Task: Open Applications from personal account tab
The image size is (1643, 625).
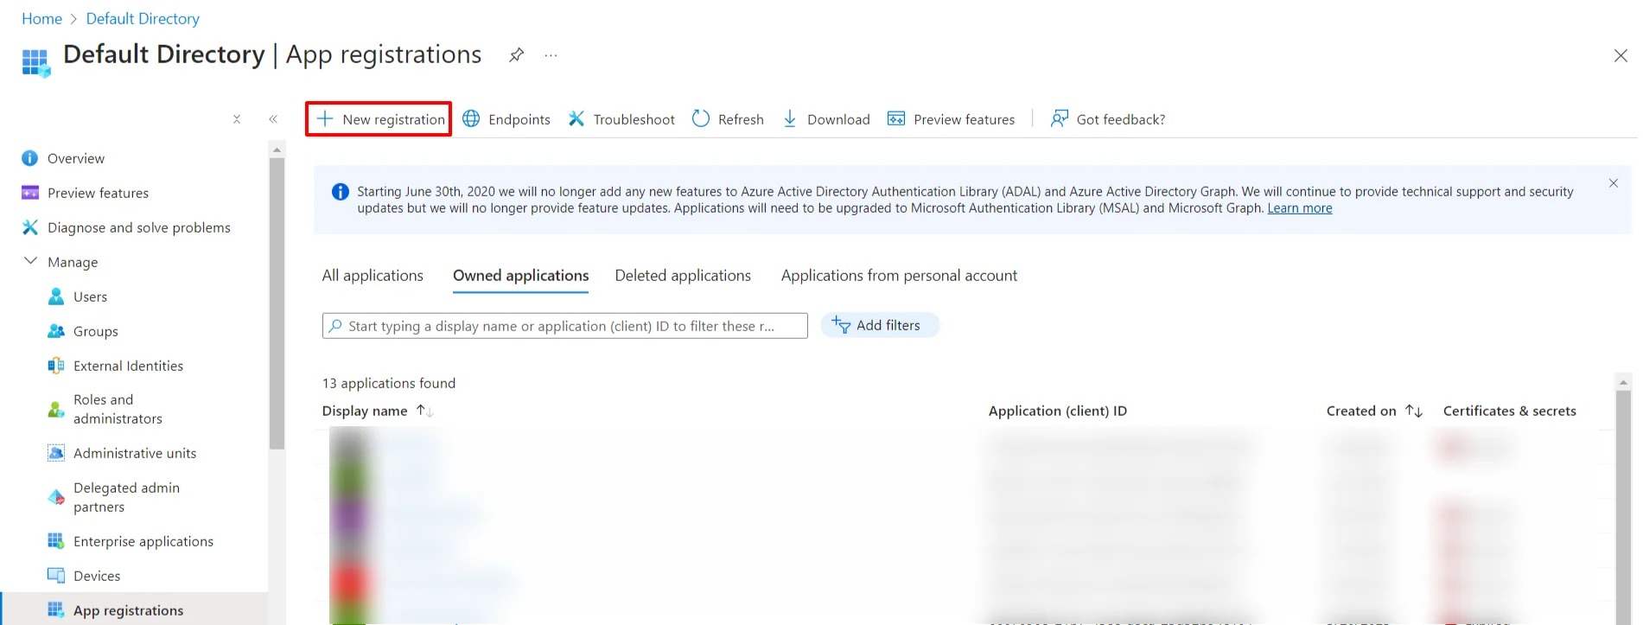Action: point(900,276)
